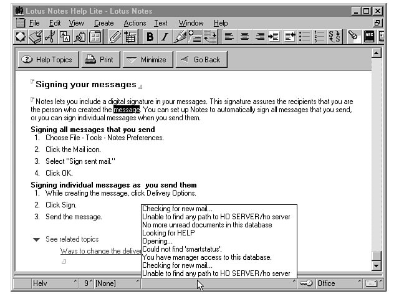Click the flashlight search icon
This screenshot has width=399, height=299.
[x=353, y=37]
